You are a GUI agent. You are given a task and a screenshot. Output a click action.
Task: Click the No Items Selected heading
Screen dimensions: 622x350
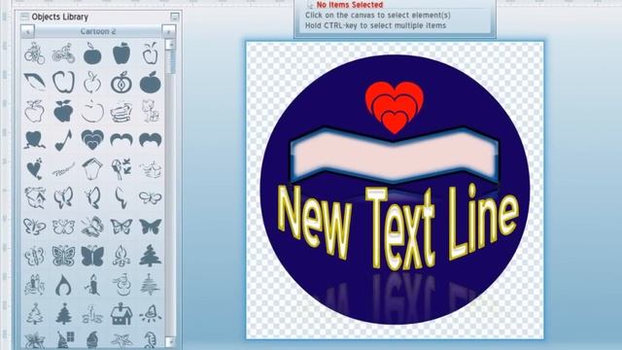click(350, 5)
